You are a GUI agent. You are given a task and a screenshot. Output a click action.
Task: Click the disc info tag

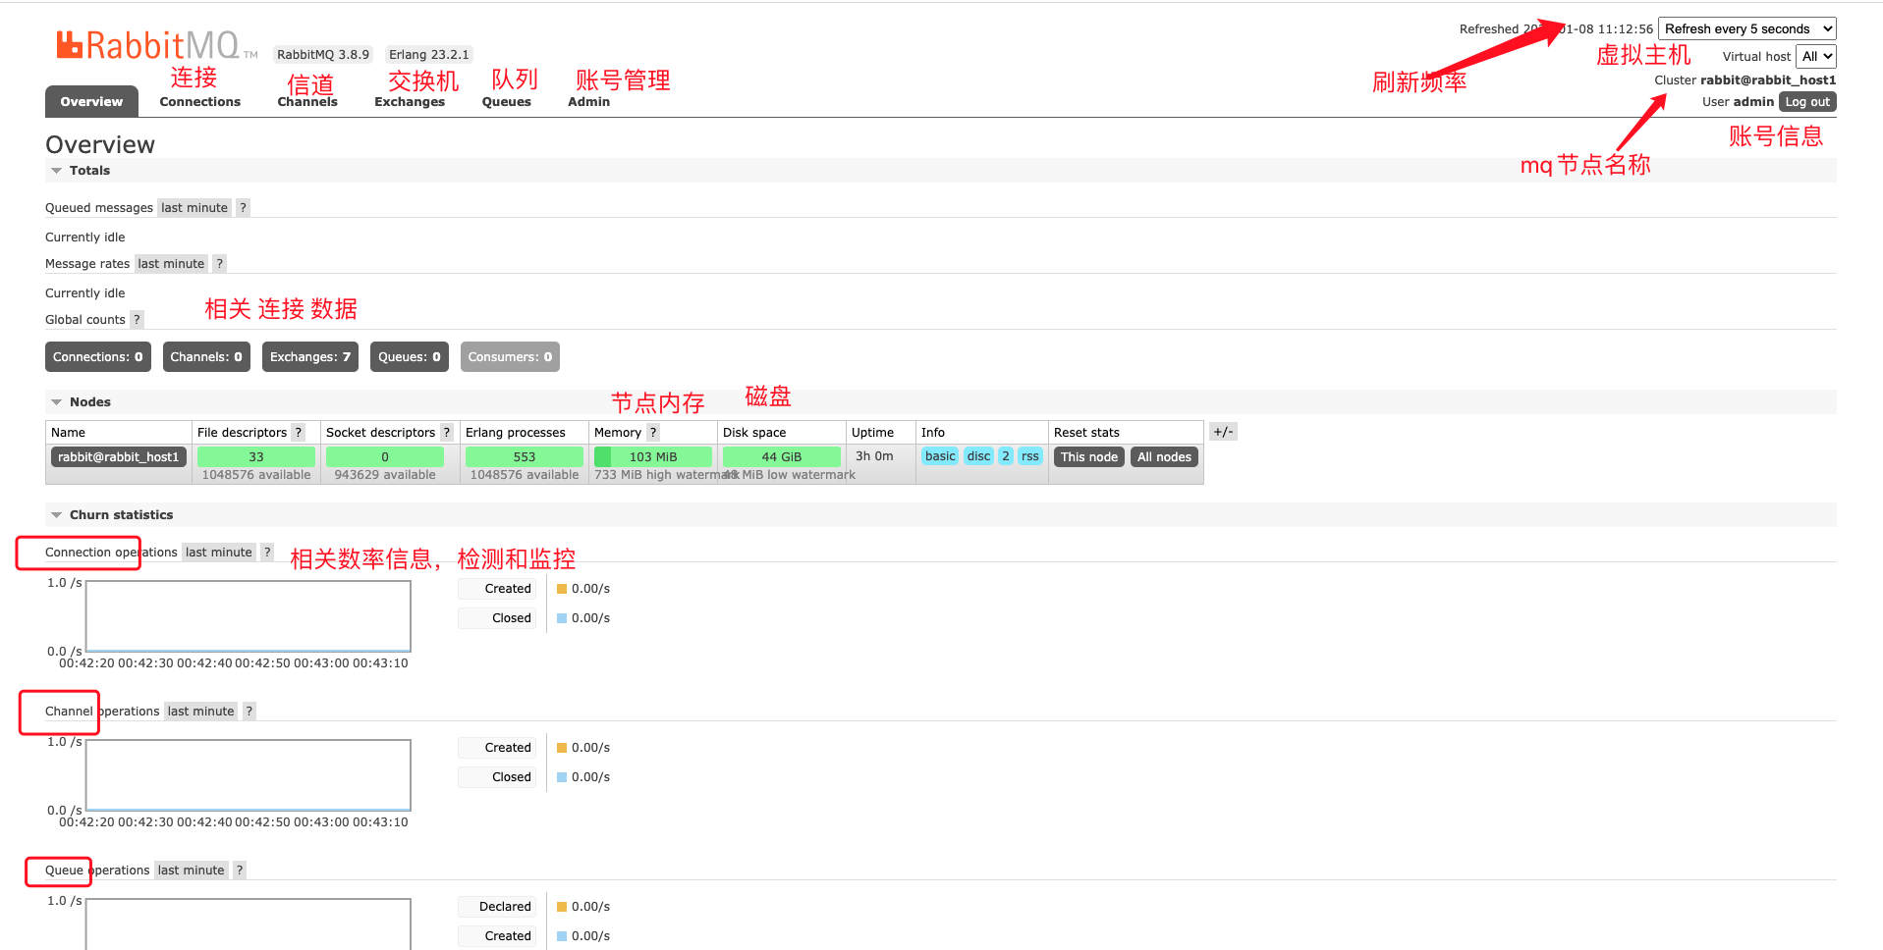979,455
